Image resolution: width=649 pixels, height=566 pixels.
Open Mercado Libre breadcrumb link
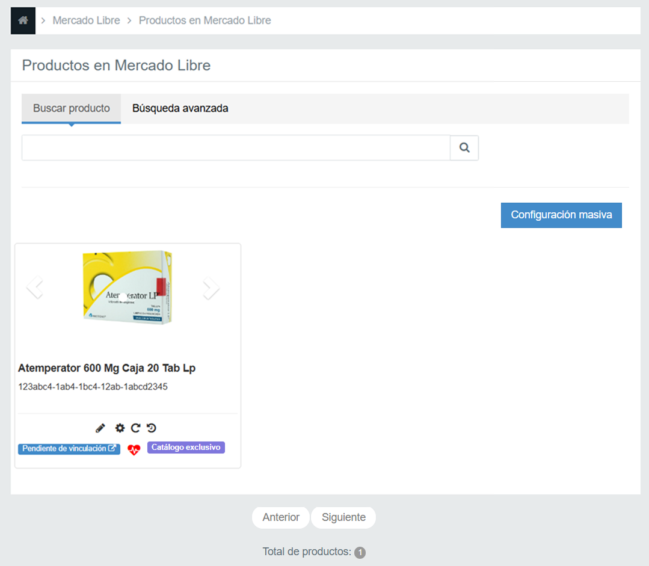86,20
